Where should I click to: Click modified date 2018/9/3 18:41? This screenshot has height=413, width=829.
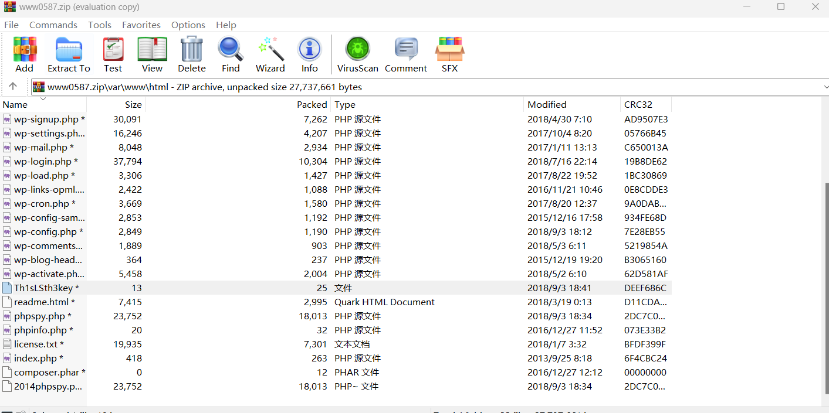coord(559,288)
